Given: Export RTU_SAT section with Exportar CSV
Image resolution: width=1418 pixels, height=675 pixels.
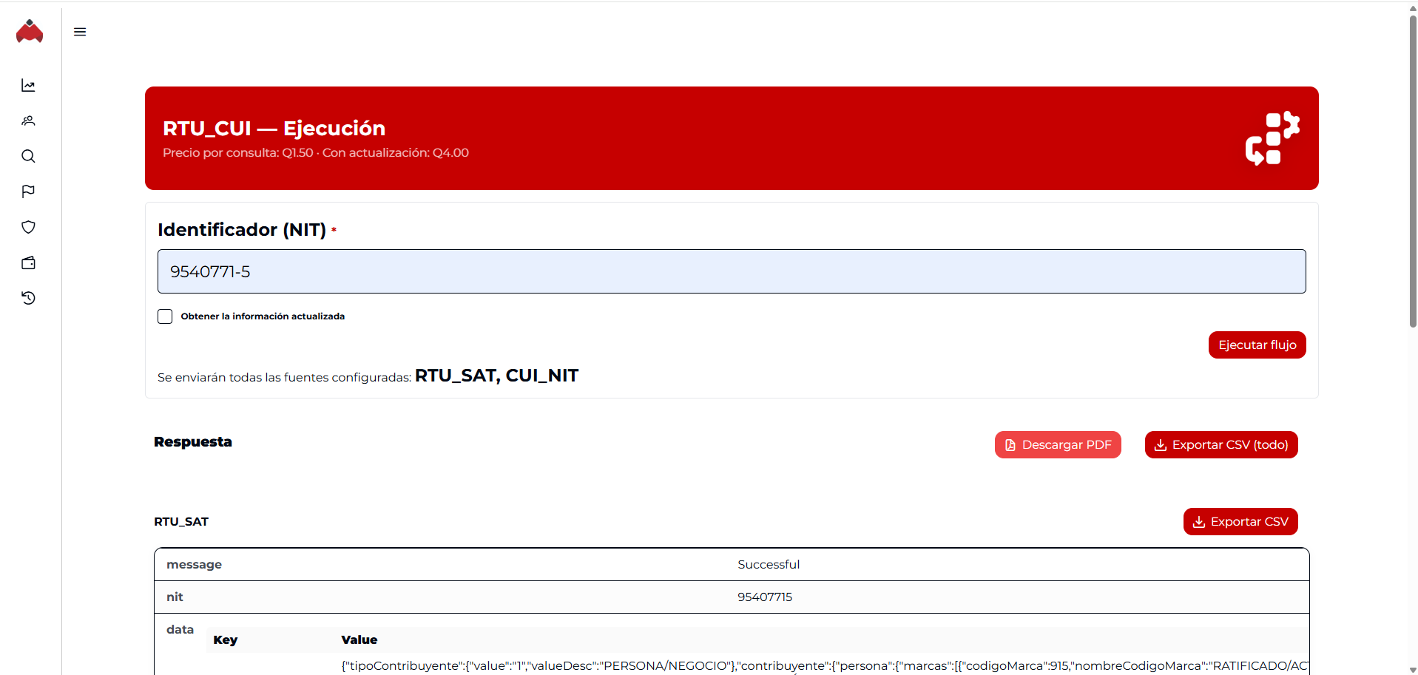Looking at the screenshot, I should (1240, 522).
